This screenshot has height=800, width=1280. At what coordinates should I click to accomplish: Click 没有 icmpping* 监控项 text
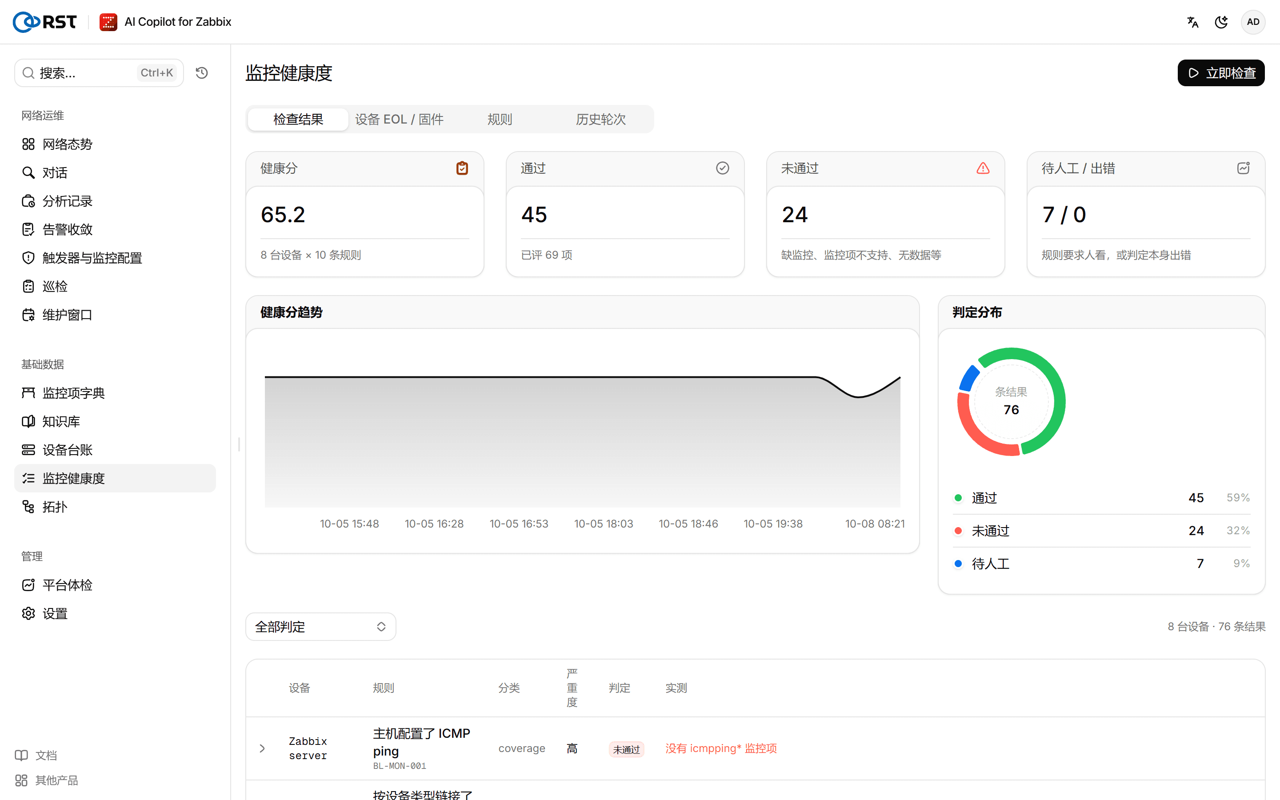(x=721, y=748)
